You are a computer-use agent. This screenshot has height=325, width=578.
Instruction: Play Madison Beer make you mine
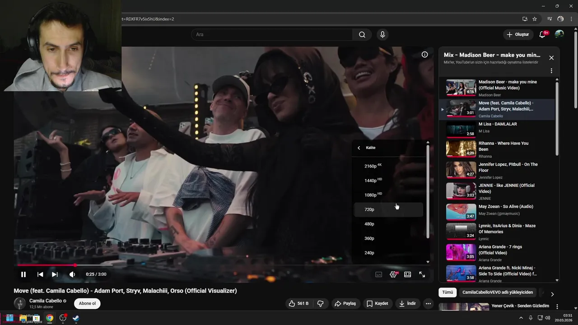pos(497,88)
